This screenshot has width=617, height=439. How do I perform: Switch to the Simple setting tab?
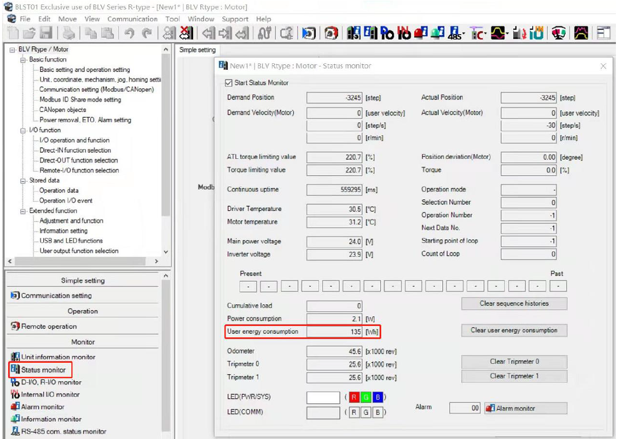click(x=197, y=50)
